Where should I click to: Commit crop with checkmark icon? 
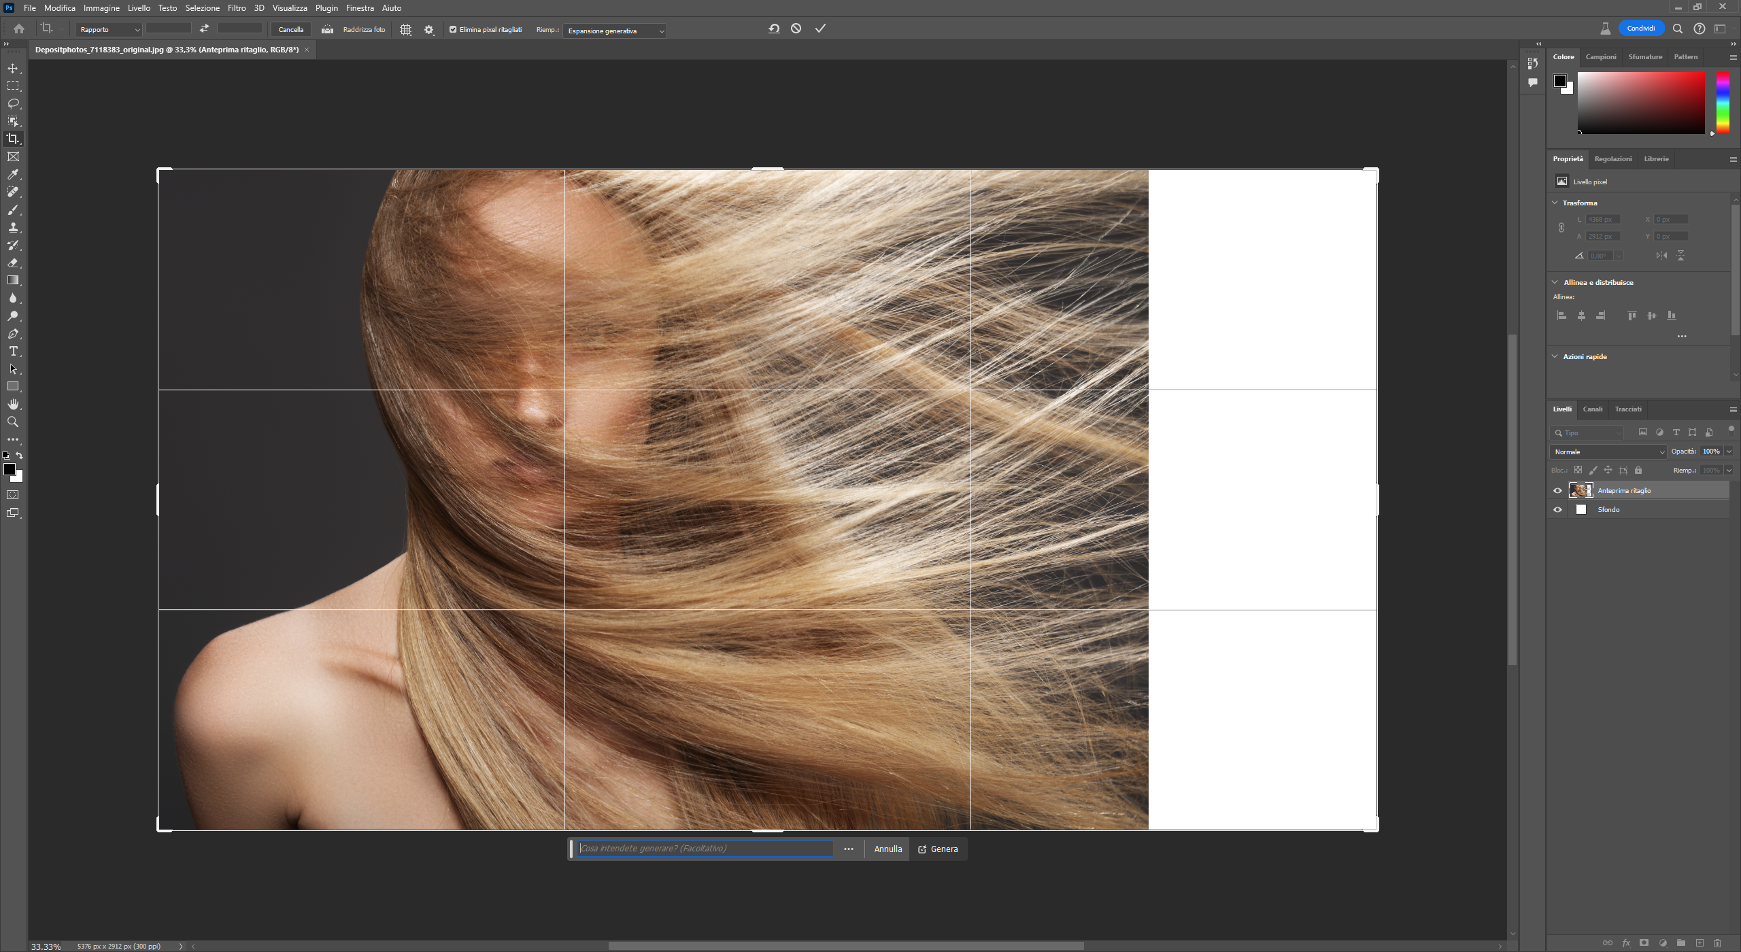pyautogui.click(x=820, y=29)
